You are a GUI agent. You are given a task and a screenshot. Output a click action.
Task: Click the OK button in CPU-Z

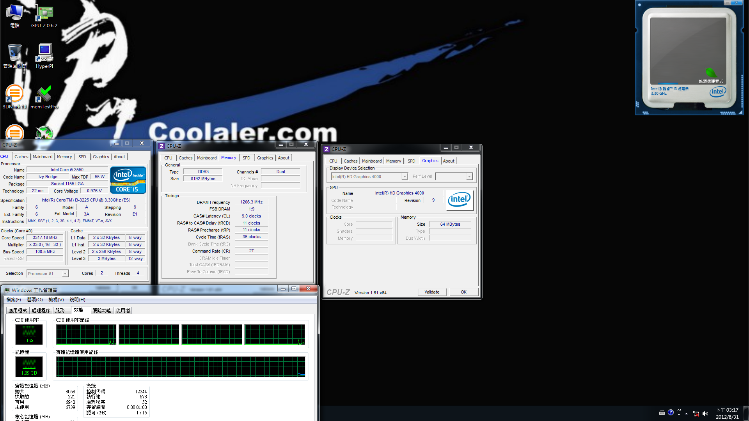pyautogui.click(x=463, y=292)
